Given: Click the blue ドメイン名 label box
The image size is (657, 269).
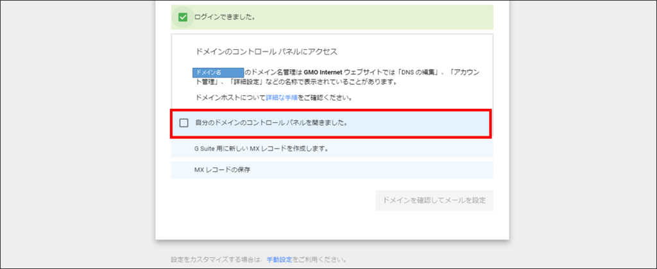Looking at the screenshot, I should click(218, 72).
